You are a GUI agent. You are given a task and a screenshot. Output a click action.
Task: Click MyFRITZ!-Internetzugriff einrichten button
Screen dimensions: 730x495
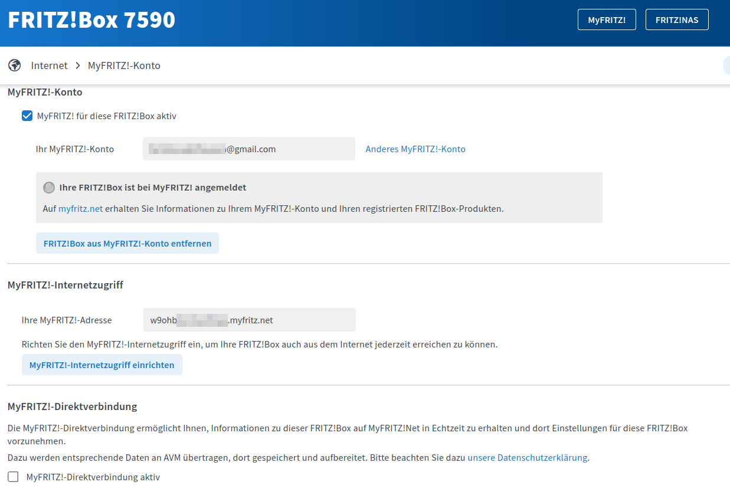click(x=102, y=365)
